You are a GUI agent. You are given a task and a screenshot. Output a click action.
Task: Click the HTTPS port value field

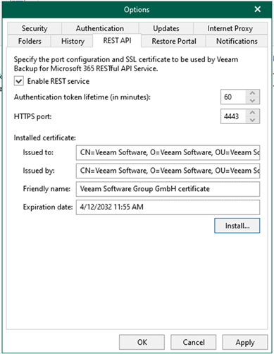click(x=233, y=116)
